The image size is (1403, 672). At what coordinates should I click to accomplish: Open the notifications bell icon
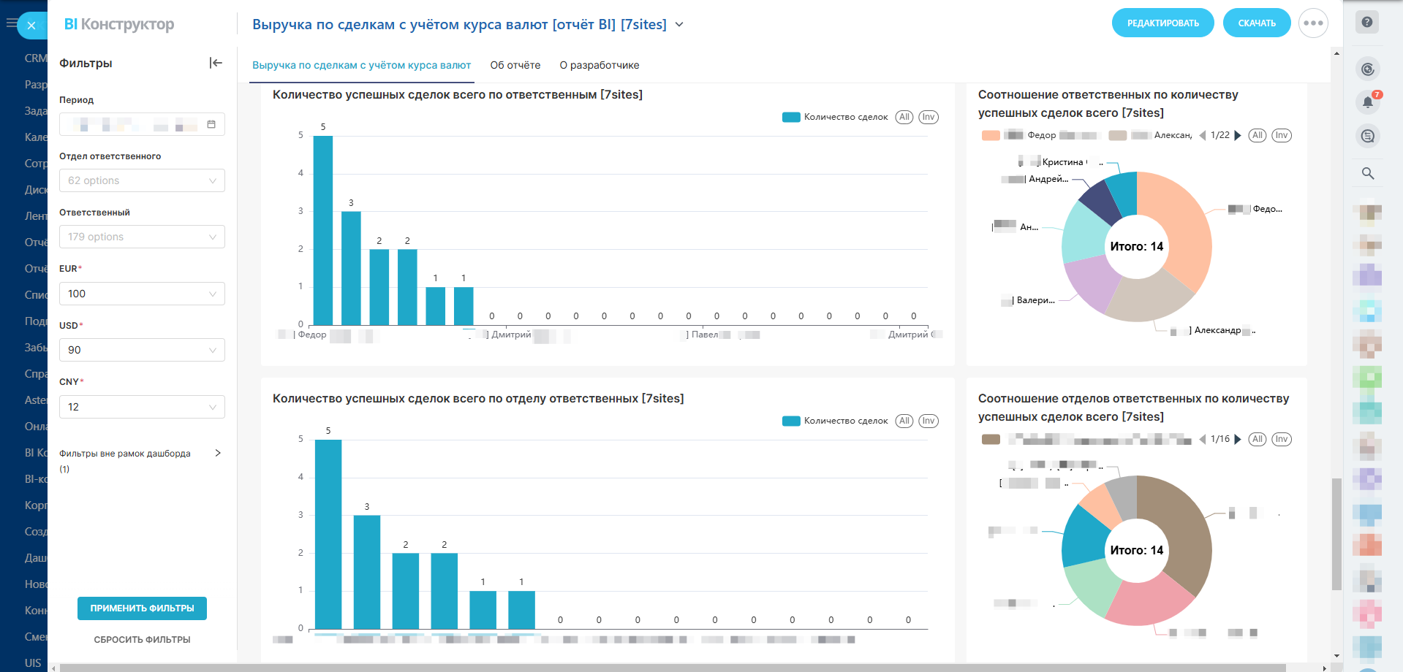click(x=1367, y=102)
